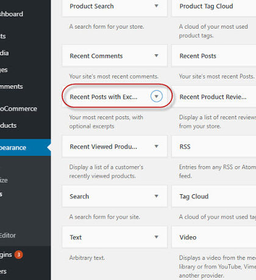Select the Recent Viewed Products widget title

(104, 147)
